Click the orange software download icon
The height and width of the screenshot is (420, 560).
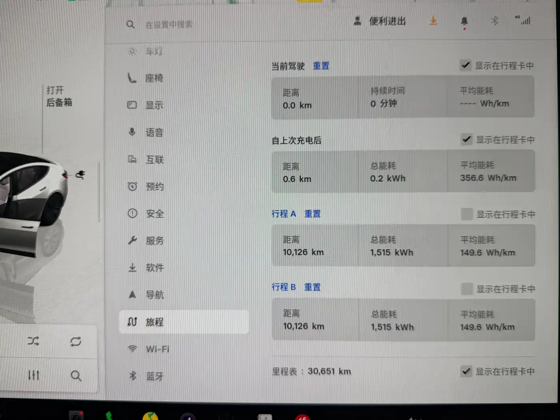click(x=433, y=21)
